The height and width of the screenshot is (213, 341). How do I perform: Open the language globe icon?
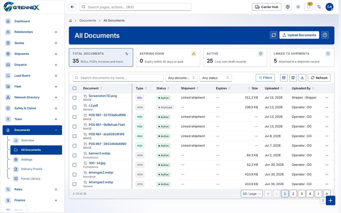(288, 7)
